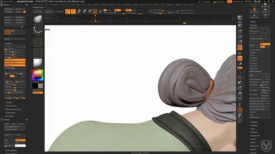Expand the DynaMesh section

(x=253, y=63)
